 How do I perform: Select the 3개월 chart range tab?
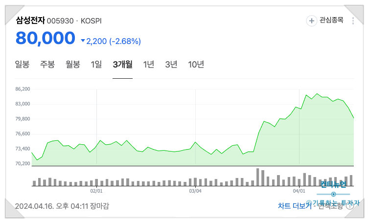(122, 64)
